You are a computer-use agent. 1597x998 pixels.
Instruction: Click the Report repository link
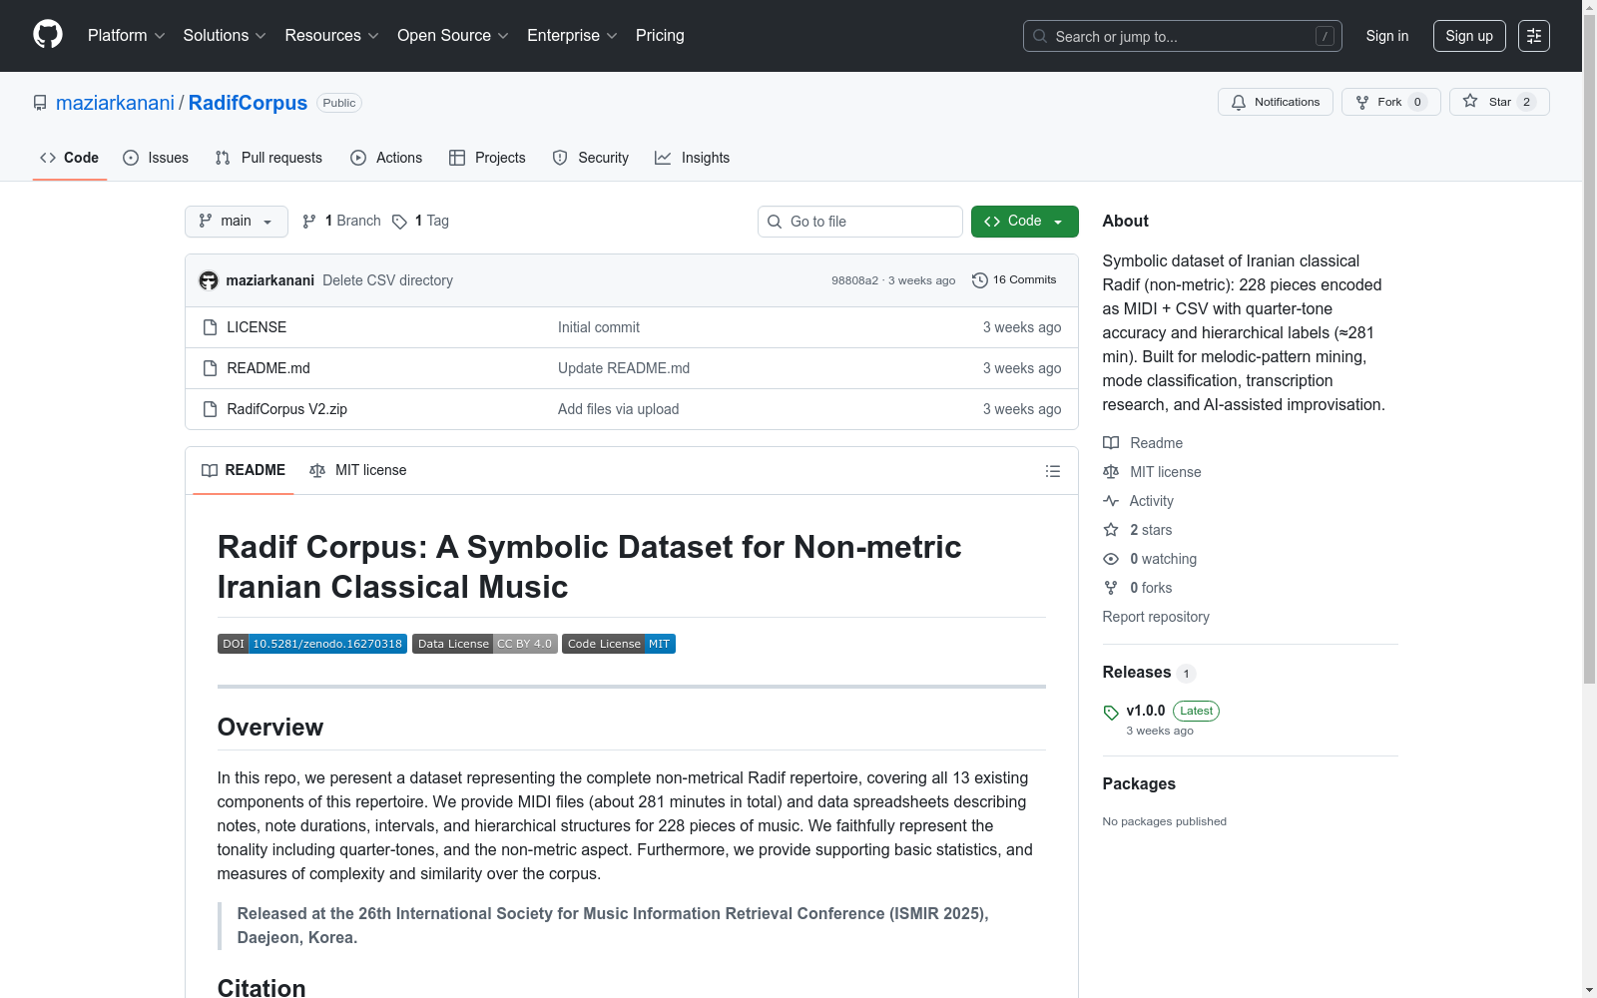pos(1156,617)
